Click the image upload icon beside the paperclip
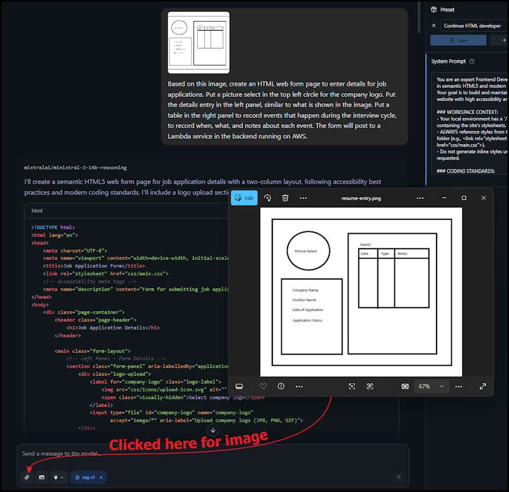Viewport: 509px width, 492px height. click(x=41, y=477)
